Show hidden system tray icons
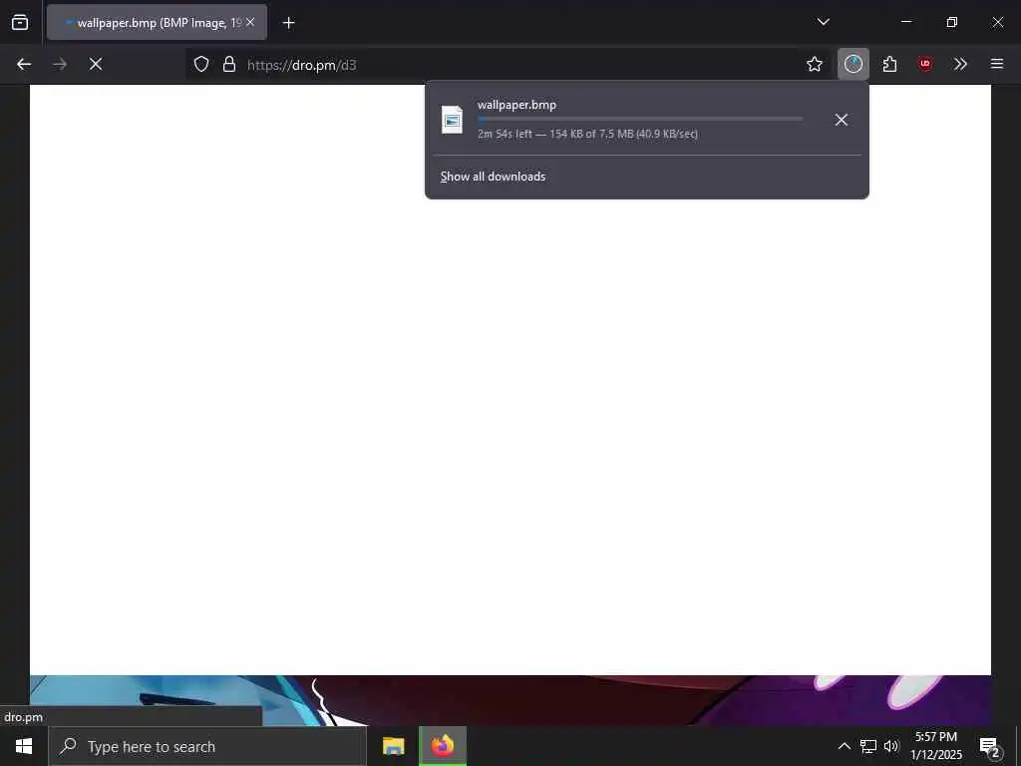Screen dimensions: 1021x766 click(844, 746)
